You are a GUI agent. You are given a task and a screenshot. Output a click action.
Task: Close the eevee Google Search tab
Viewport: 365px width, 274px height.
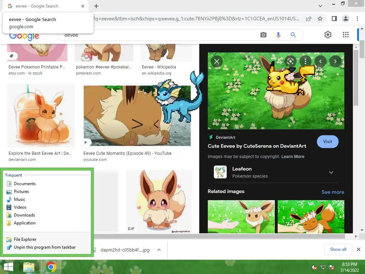[x=83, y=6]
